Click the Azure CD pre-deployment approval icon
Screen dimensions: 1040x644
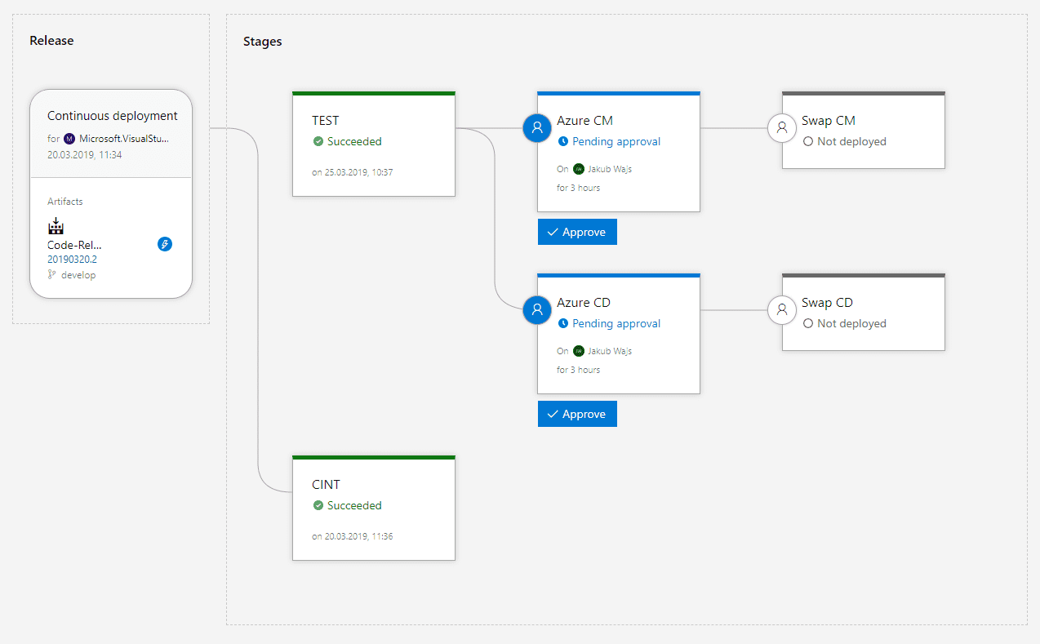pyautogui.click(x=537, y=309)
